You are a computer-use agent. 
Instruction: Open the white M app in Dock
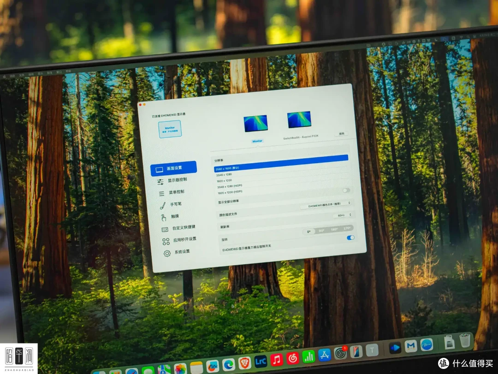coord(411,345)
